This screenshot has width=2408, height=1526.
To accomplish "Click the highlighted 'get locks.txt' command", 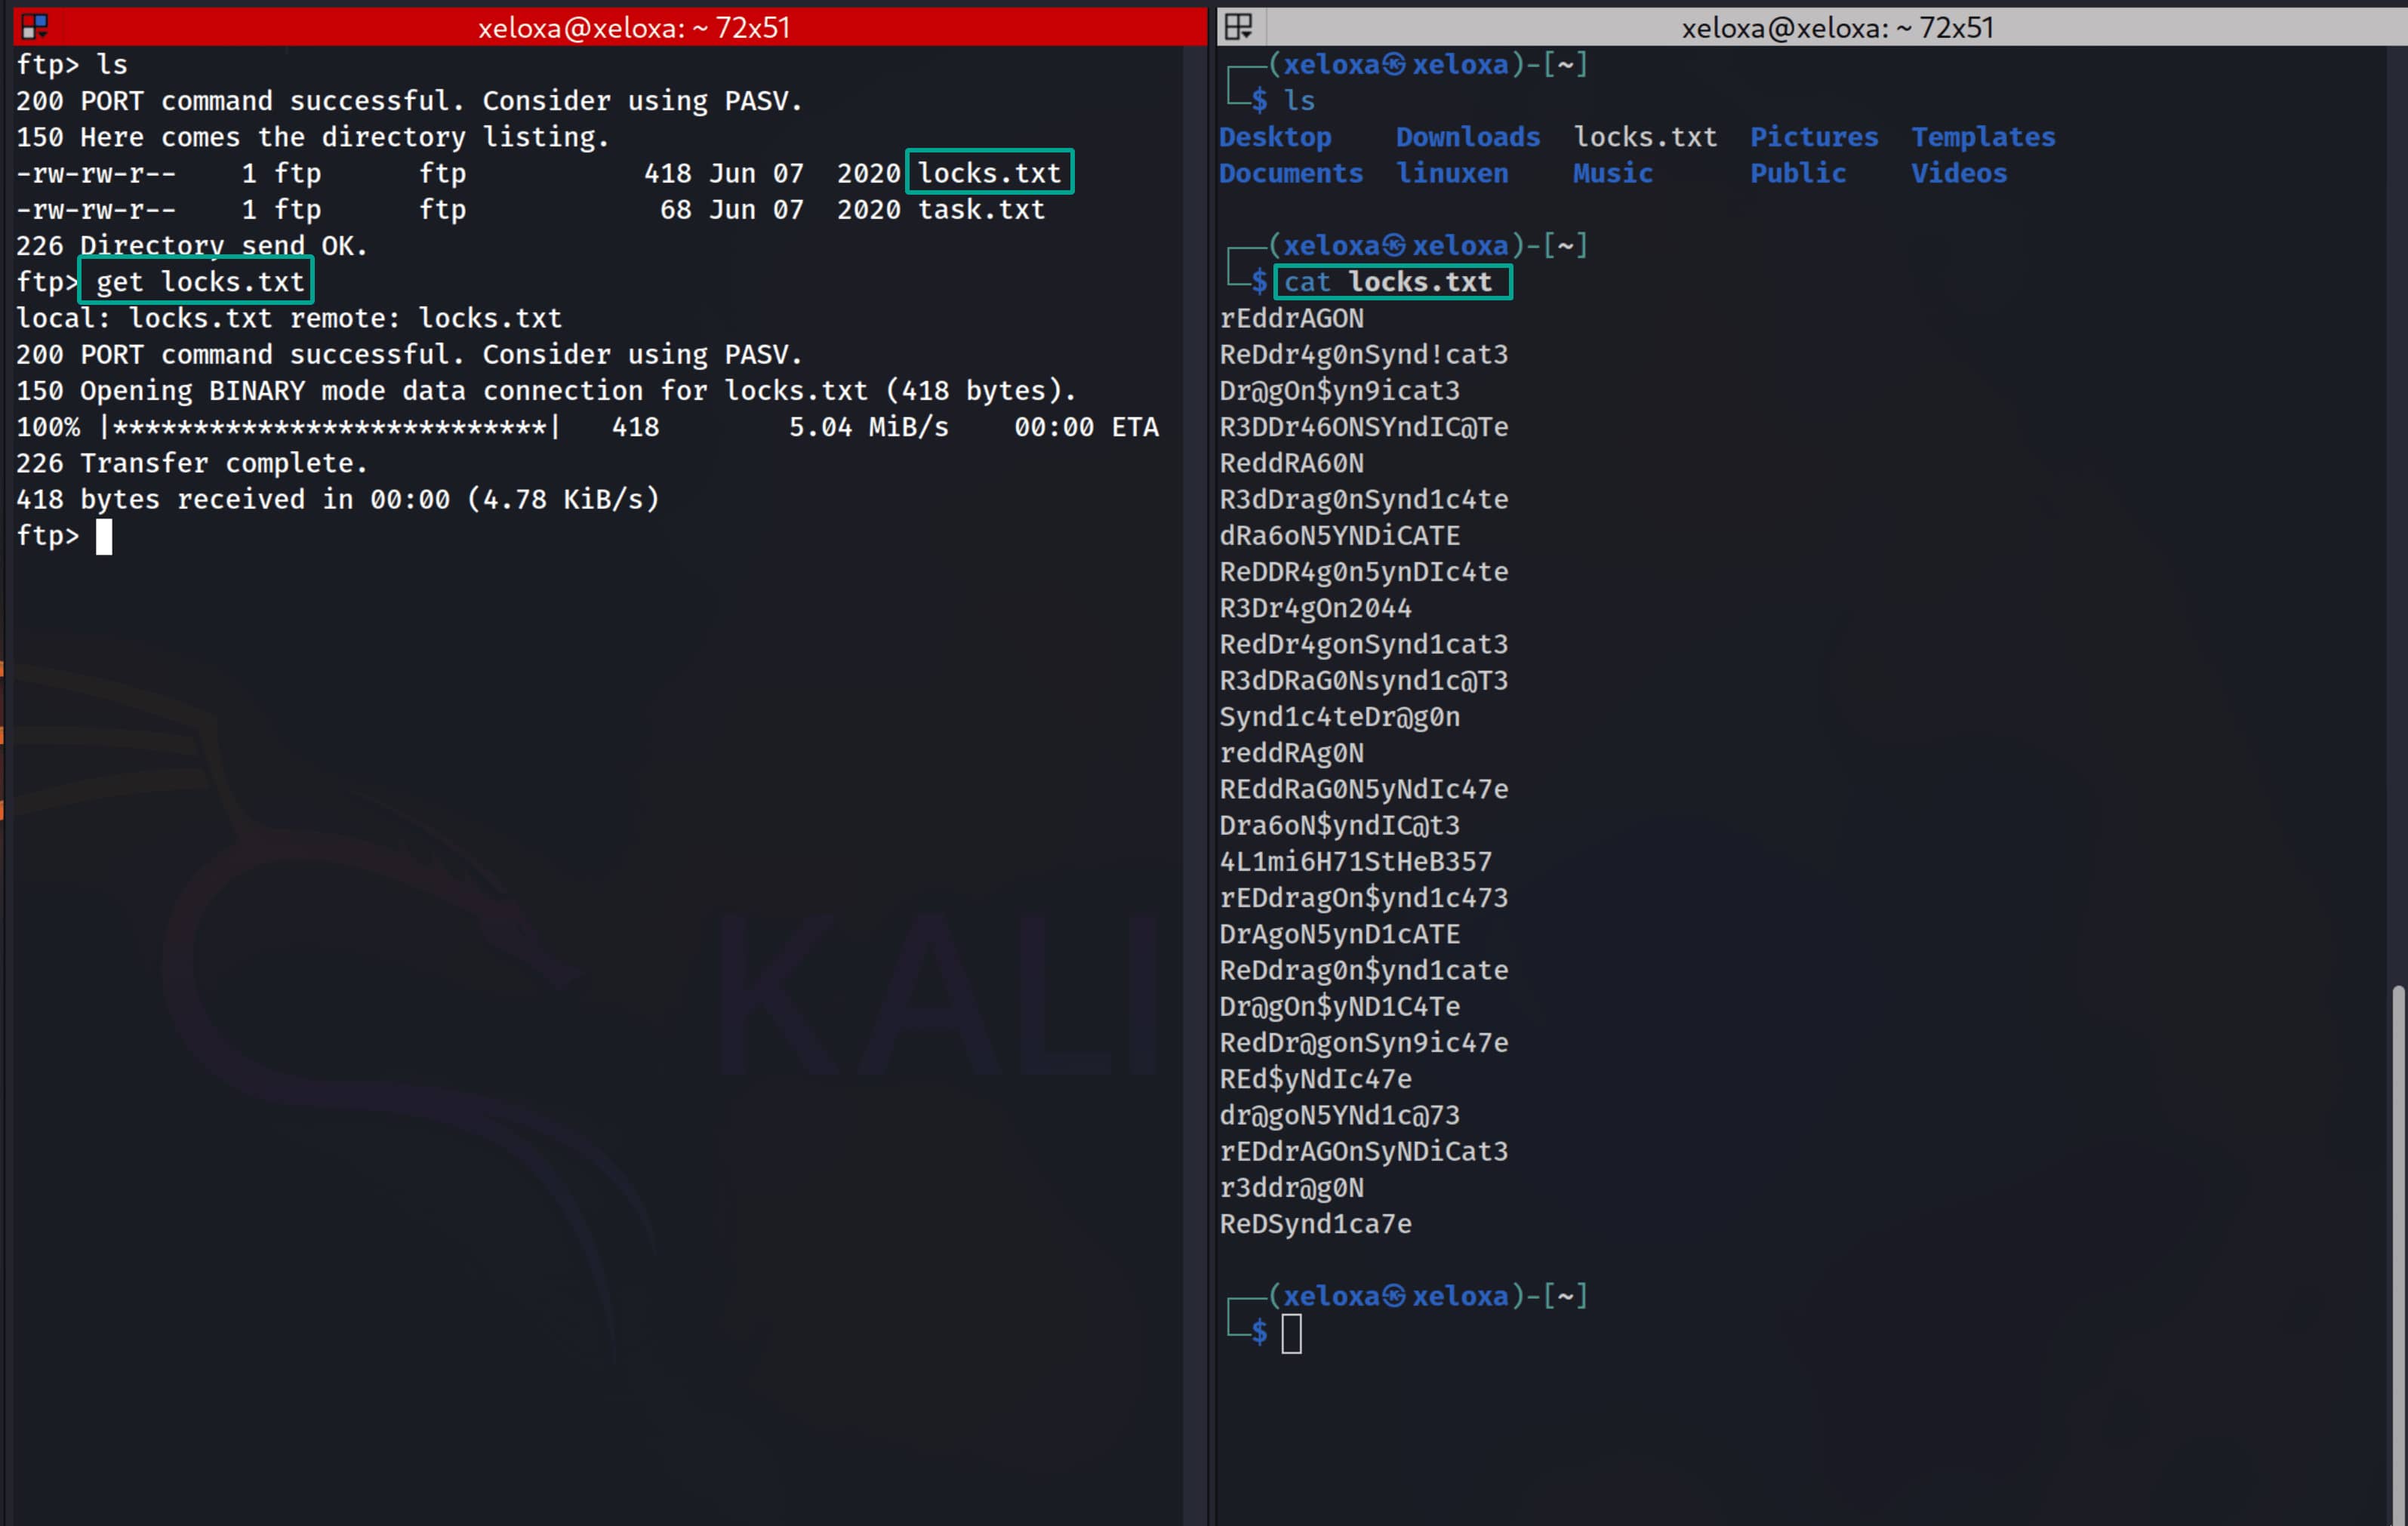I will tap(200, 282).
